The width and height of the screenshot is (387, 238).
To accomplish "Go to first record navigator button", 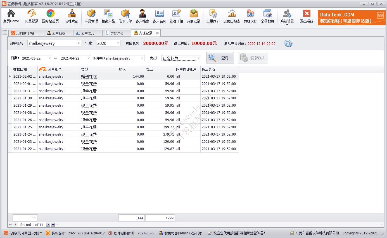I will tap(10, 225).
